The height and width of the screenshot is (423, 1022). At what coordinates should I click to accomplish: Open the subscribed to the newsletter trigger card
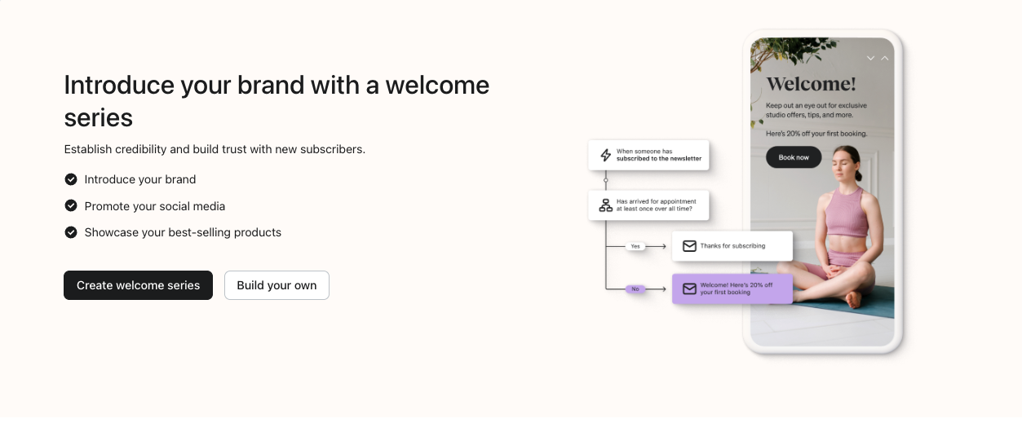648,155
